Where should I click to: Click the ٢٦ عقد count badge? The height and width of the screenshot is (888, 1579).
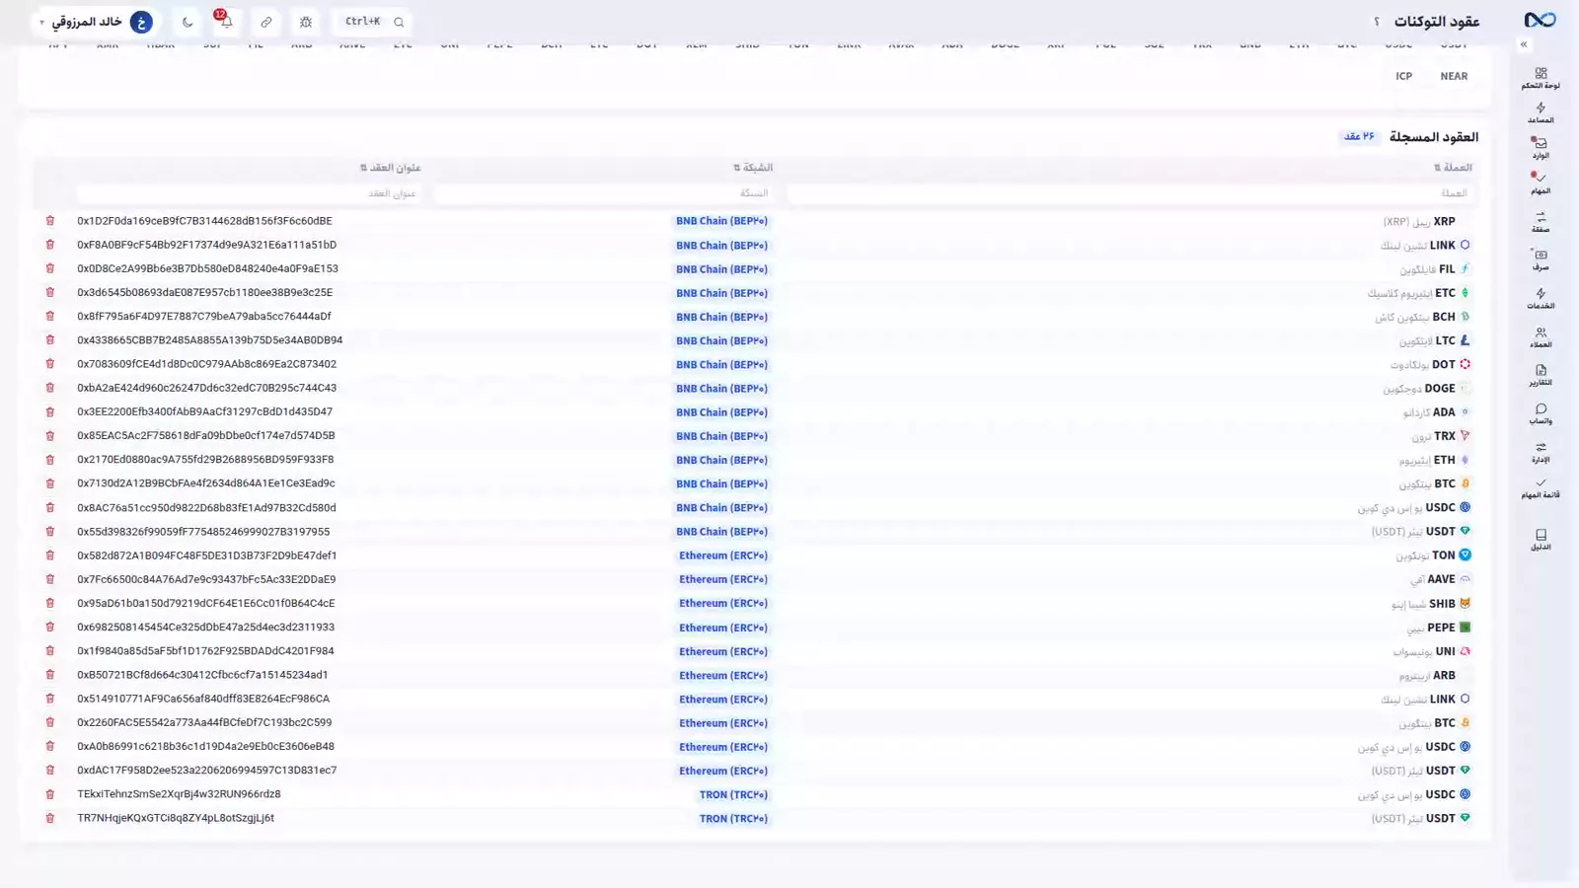[x=1359, y=136]
